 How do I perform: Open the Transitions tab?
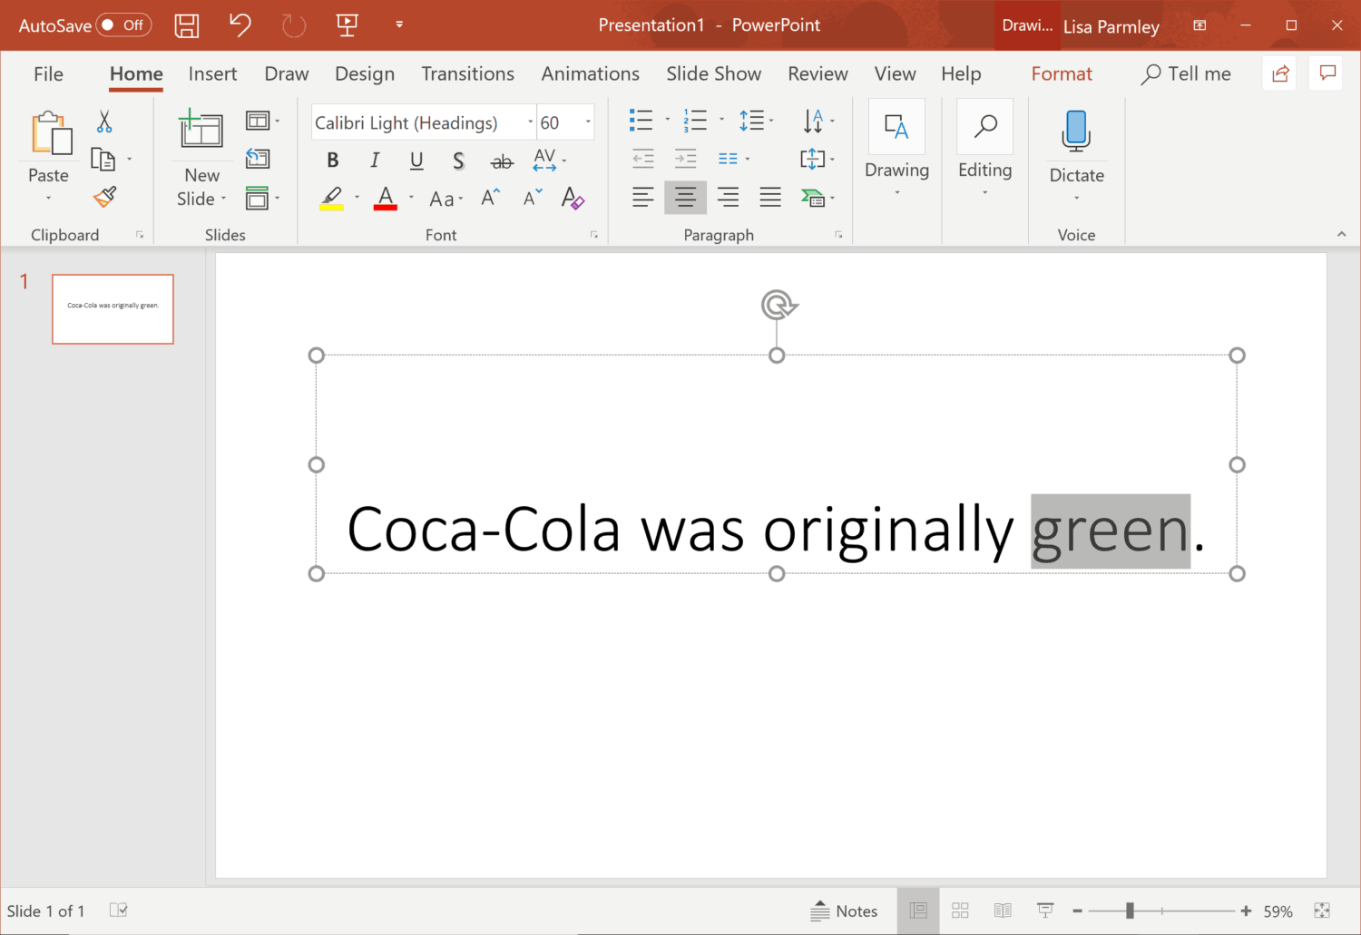pyautogui.click(x=467, y=73)
